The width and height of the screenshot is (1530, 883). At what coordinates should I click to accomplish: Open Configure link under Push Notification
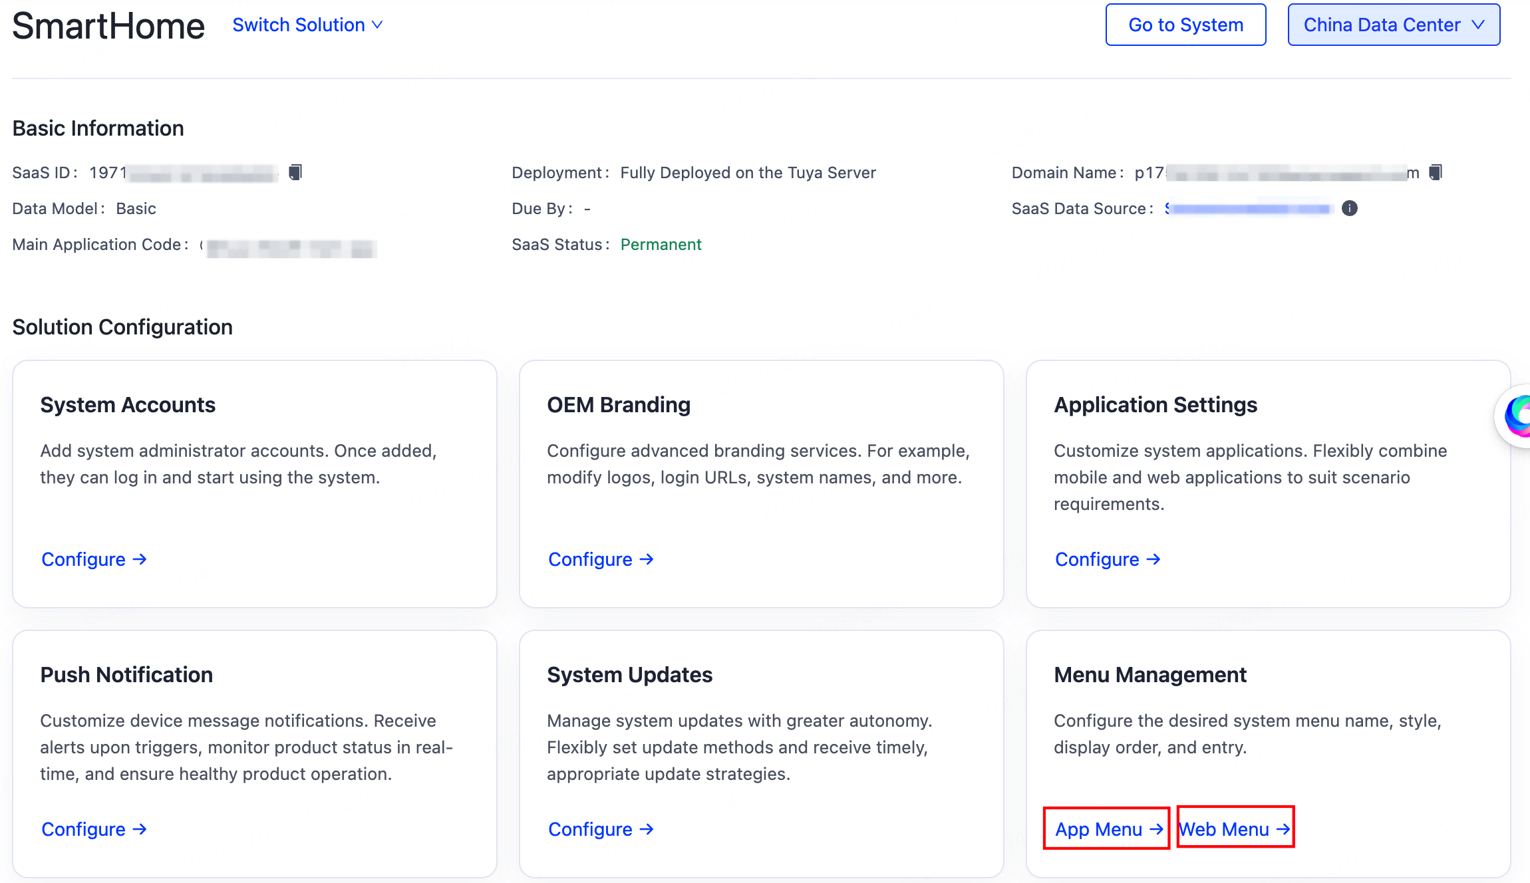tap(84, 829)
